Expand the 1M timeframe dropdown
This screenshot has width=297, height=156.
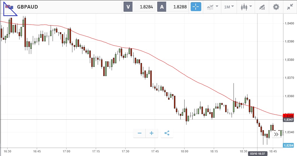tap(229, 7)
